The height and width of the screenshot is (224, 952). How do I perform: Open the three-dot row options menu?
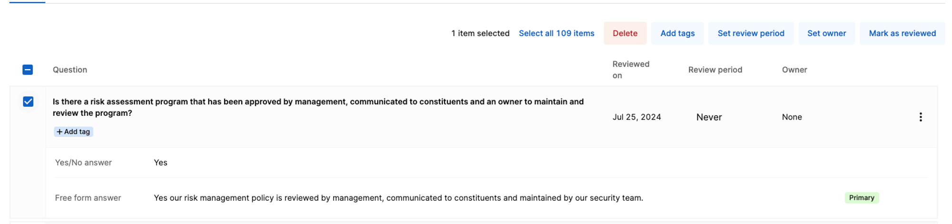tap(920, 117)
